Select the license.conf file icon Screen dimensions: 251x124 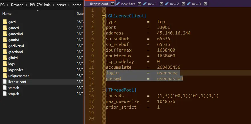pyautogui.click(x=5, y=82)
